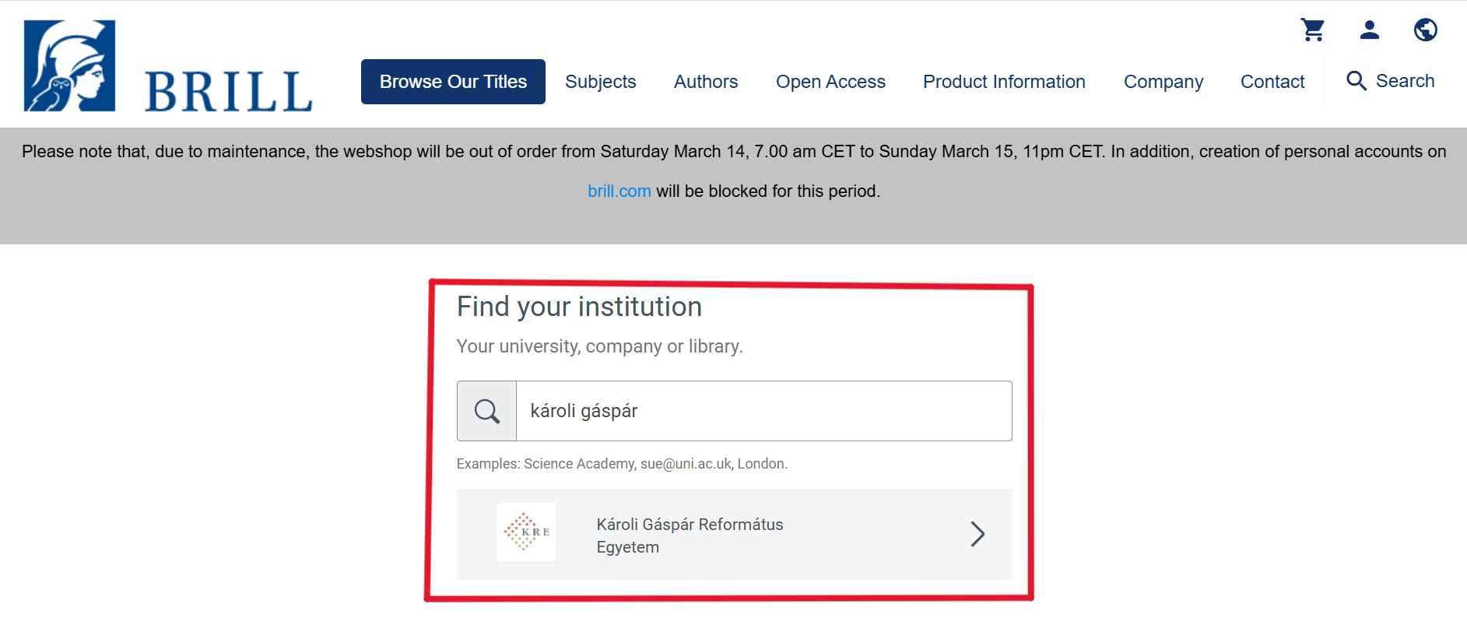The height and width of the screenshot is (639, 1467).
Task: Click the Brill logo with helmeted head
Action: pyautogui.click(x=70, y=66)
